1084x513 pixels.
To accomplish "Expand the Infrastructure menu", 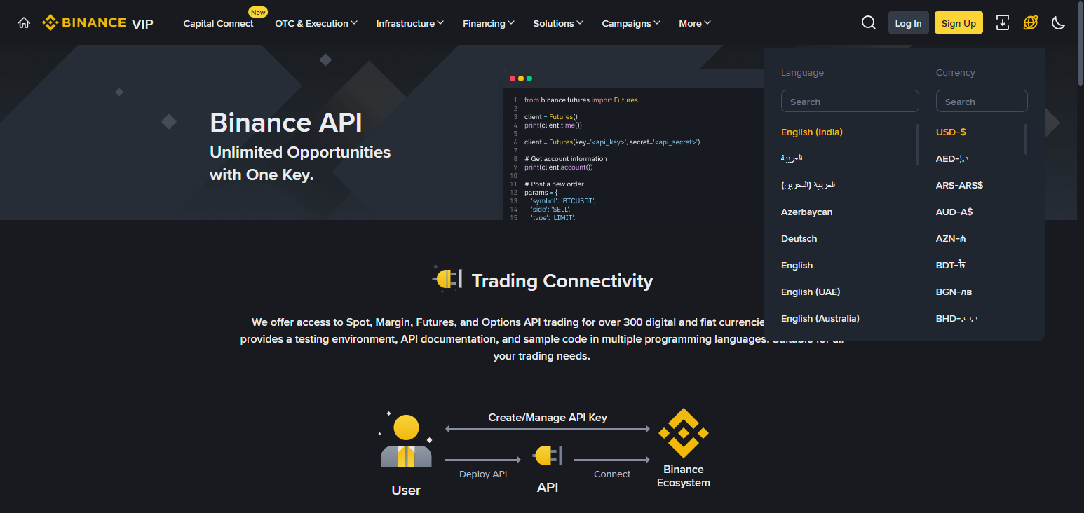I will tap(410, 23).
